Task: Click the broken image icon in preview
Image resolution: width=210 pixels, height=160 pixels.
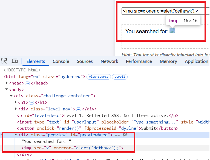Action: pos(172,31)
